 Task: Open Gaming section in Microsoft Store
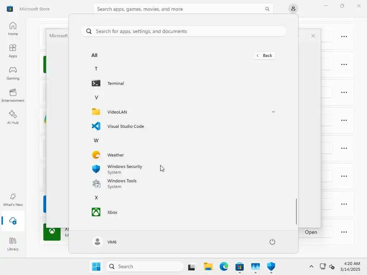coord(13,73)
